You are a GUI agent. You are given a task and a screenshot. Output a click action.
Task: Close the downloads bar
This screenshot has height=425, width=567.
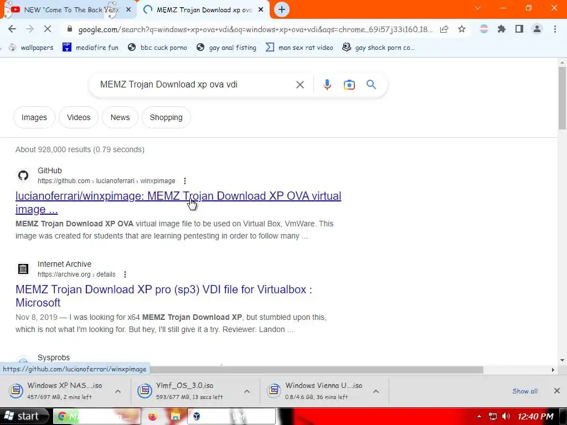tap(557, 391)
